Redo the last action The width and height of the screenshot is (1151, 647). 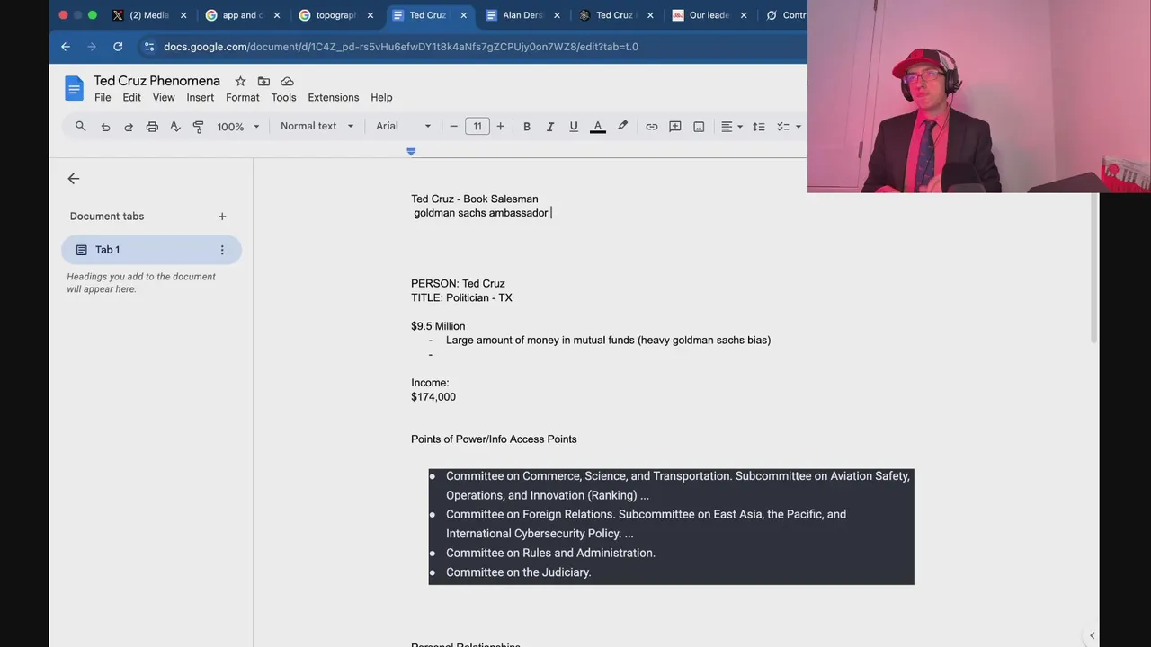[129, 127]
